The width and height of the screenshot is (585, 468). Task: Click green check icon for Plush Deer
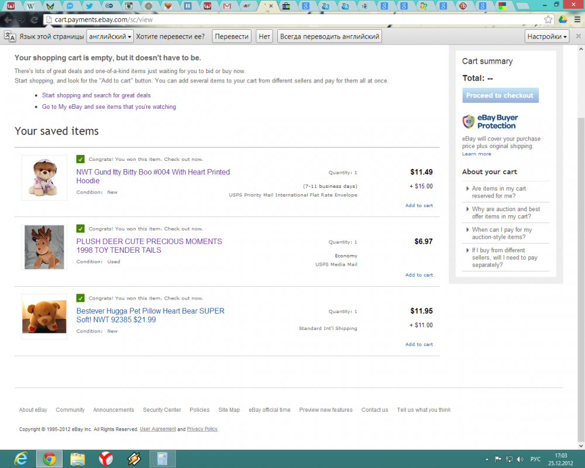[x=80, y=228]
